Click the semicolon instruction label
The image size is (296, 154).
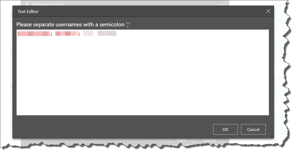(73, 24)
